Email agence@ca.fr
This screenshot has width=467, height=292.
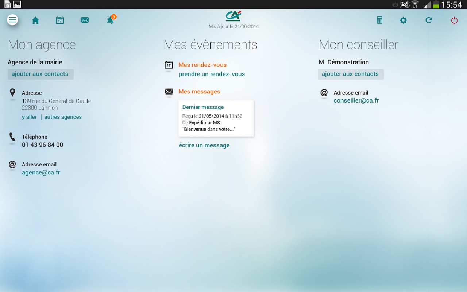pyautogui.click(x=41, y=173)
